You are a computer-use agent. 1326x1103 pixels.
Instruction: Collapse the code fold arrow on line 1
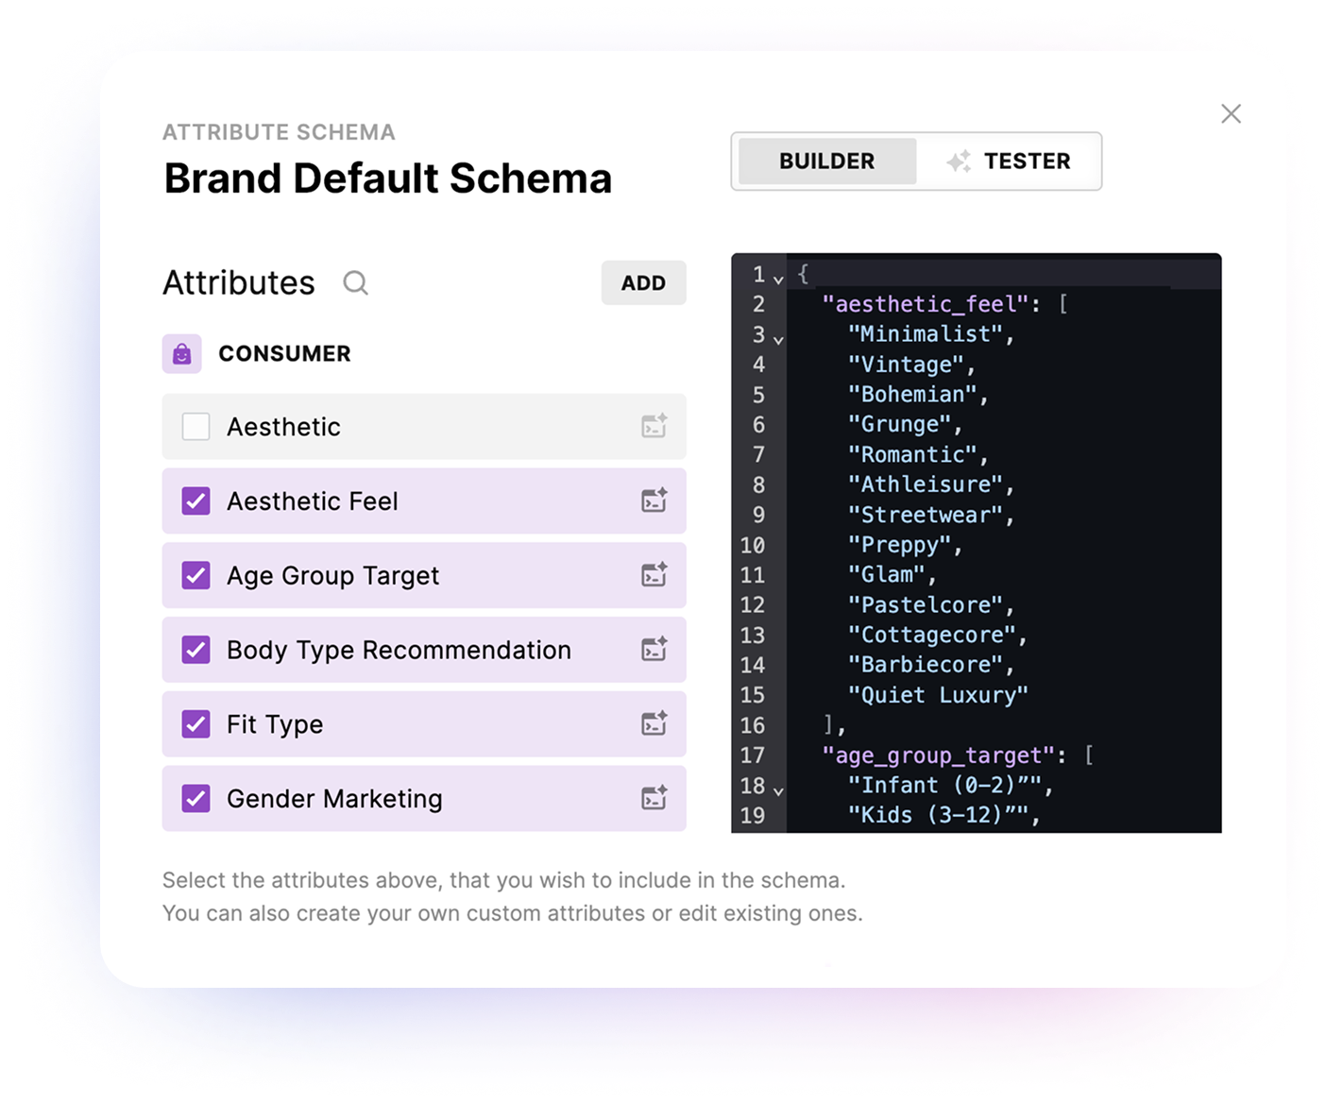click(778, 280)
